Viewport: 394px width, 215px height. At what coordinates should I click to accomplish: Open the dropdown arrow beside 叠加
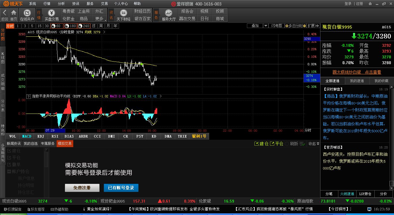tap(266, 26)
